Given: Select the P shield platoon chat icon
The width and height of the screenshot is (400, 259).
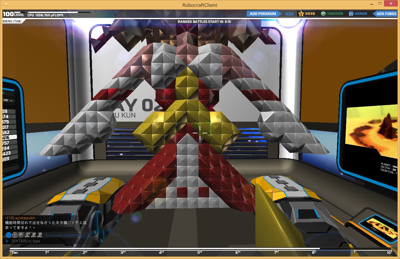Looking at the screenshot, I should click(x=21, y=235).
